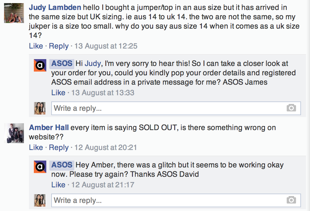
Task: Like ASOS David's reply
Action: click(58, 185)
